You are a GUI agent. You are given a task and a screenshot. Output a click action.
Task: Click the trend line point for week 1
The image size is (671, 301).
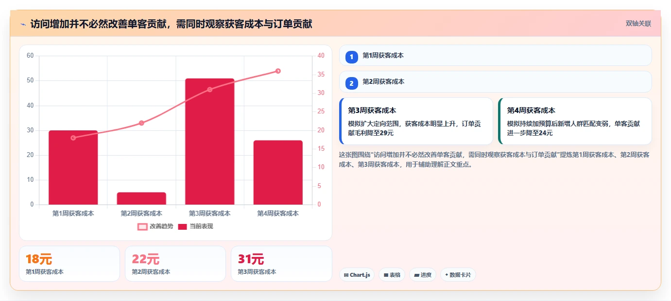click(73, 138)
